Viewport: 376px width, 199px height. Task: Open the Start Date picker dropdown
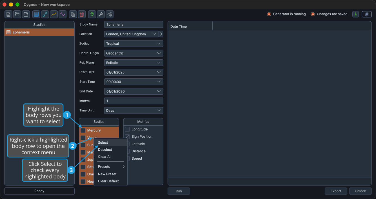pos(134,72)
